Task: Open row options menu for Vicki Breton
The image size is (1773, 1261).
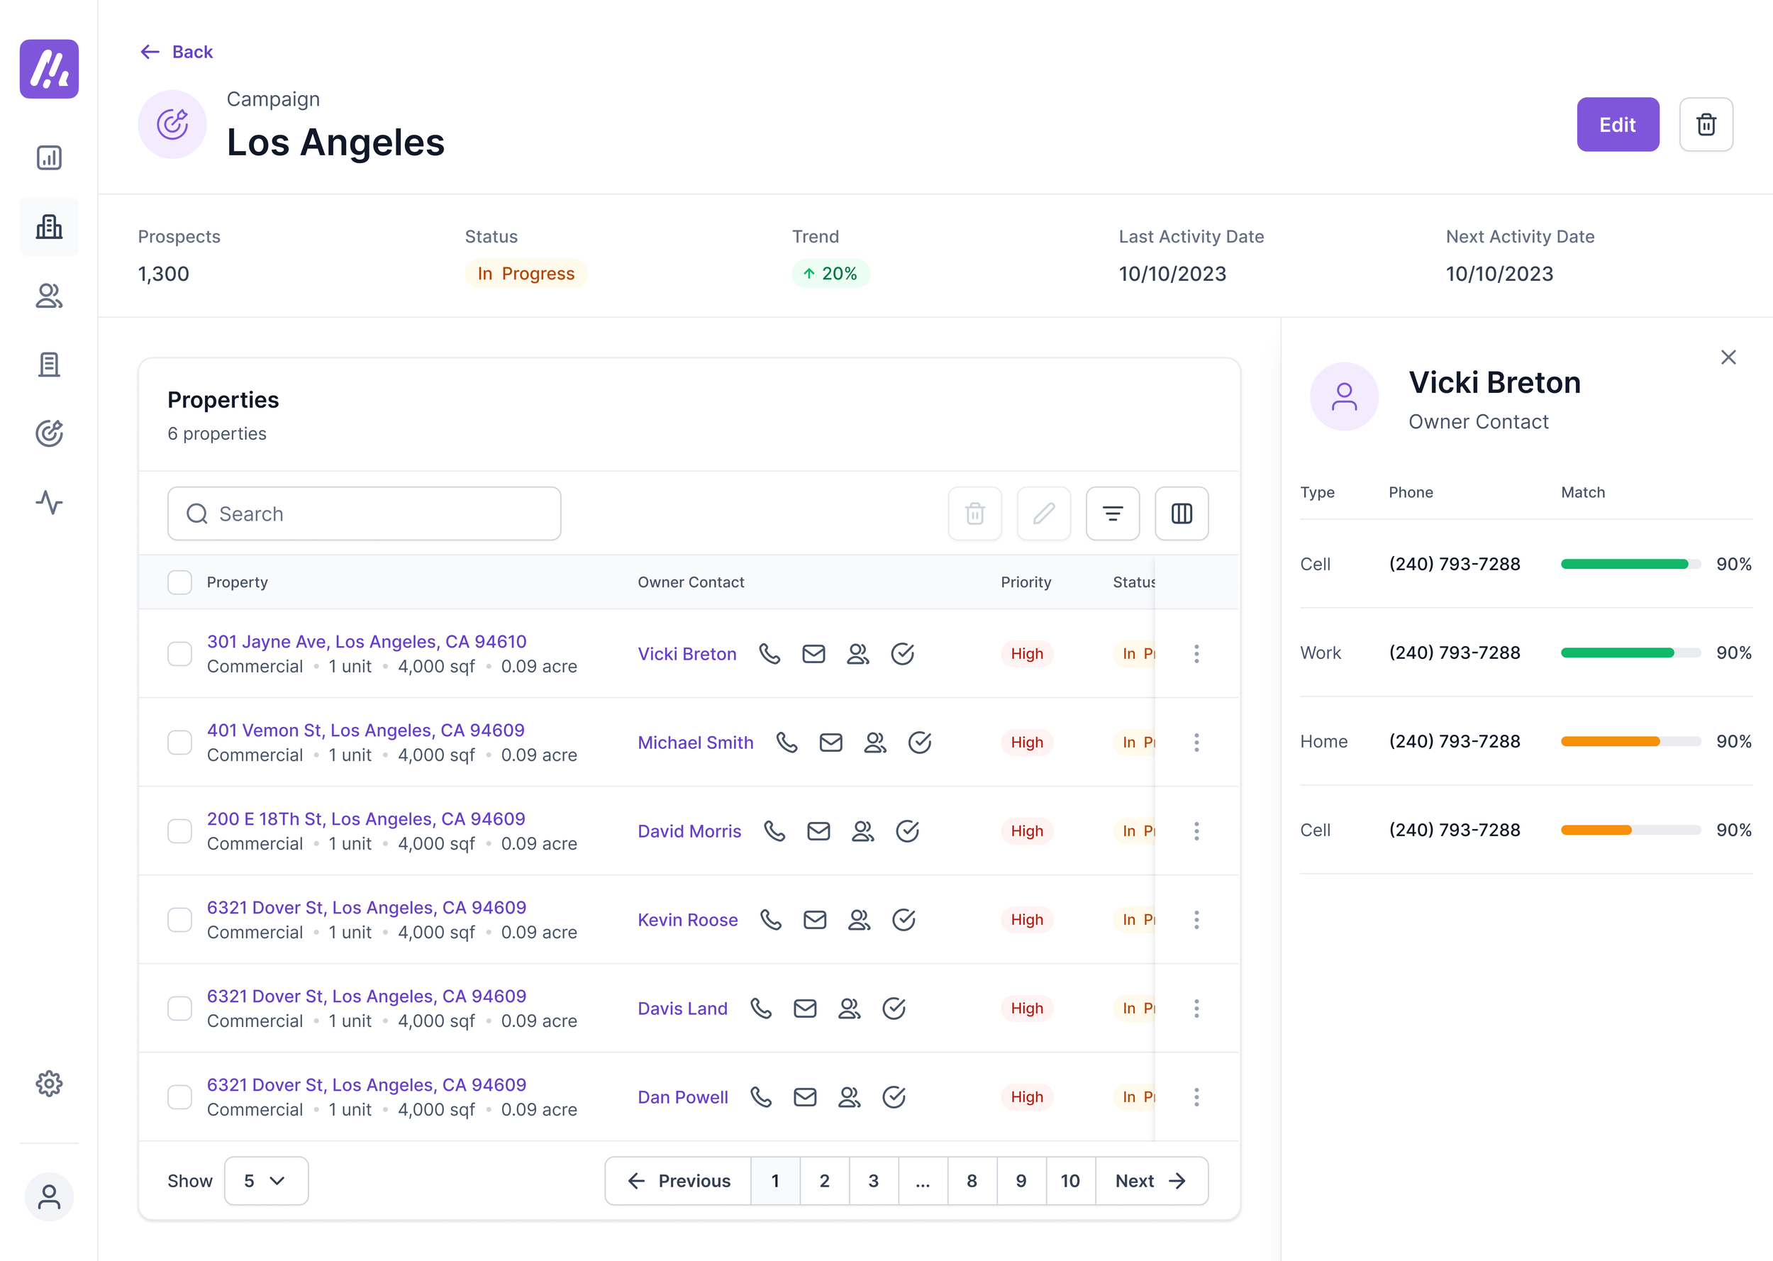Action: pyautogui.click(x=1196, y=654)
